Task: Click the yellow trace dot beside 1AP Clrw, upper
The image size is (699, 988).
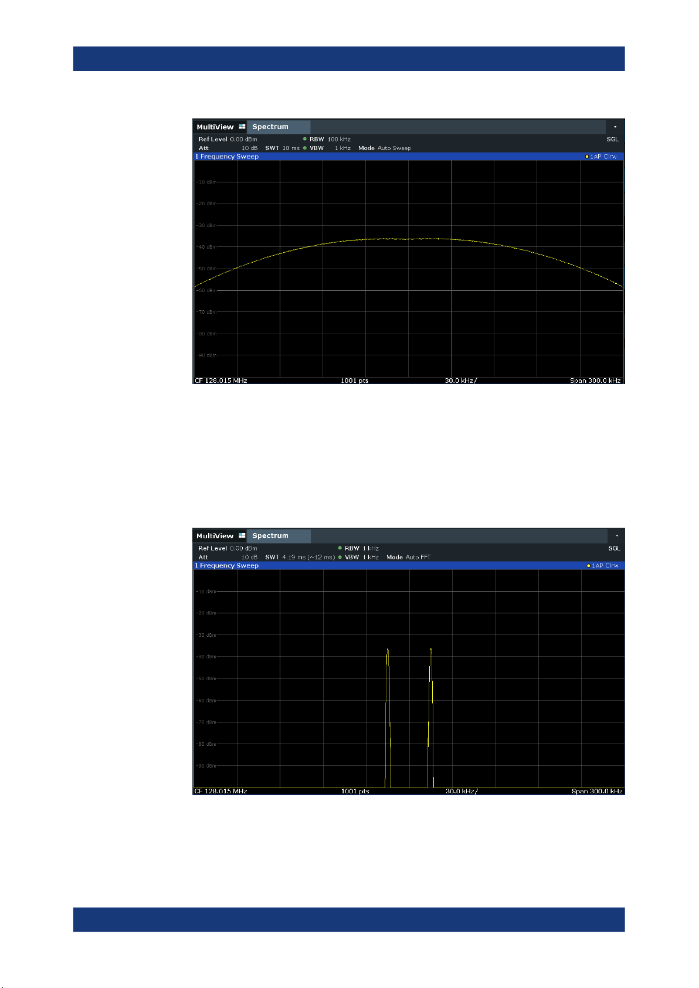Action: [587, 157]
